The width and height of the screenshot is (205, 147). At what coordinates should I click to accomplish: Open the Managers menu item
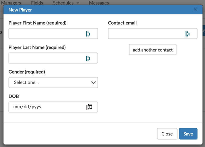11,3
